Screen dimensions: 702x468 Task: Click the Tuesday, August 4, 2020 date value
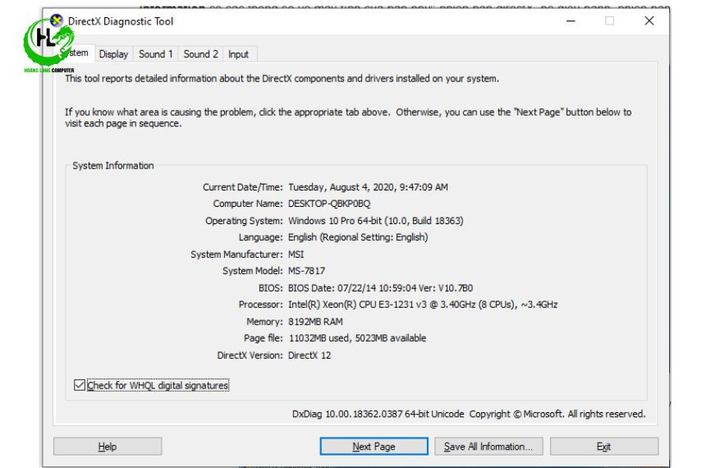(368, 187)
